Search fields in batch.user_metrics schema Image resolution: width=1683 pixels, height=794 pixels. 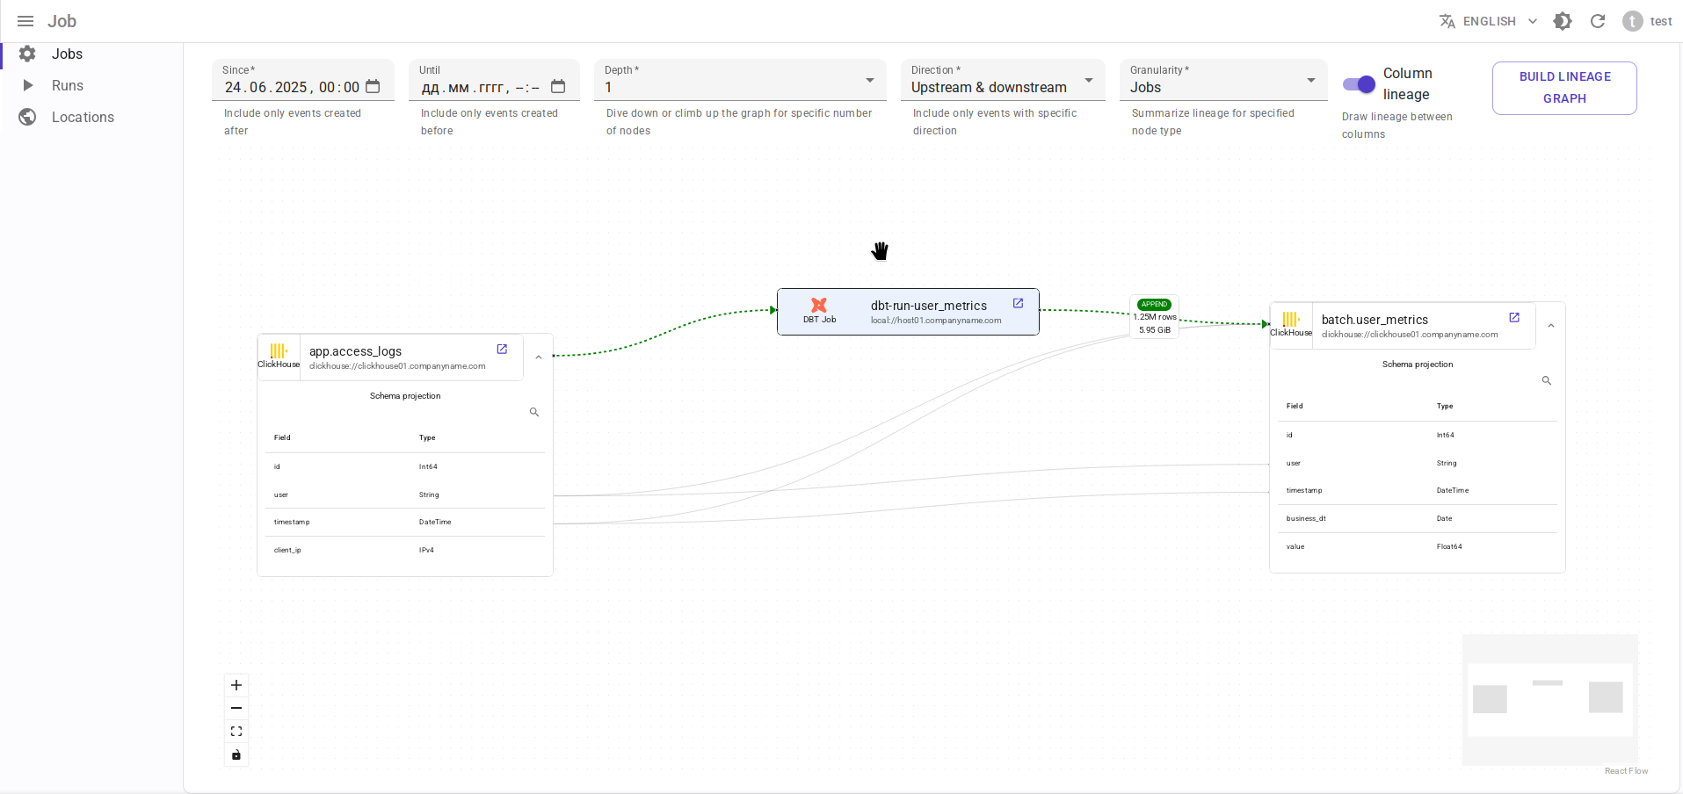coord(1547,380)
